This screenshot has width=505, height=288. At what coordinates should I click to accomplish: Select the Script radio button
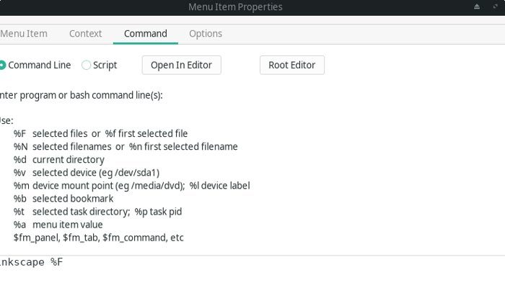(87, 65)
